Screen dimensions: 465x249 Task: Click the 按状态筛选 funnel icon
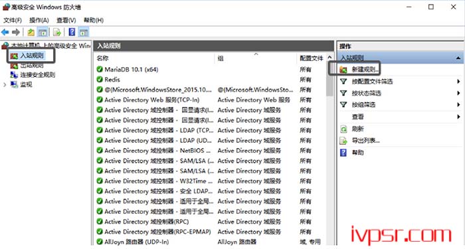click(343, 93)
